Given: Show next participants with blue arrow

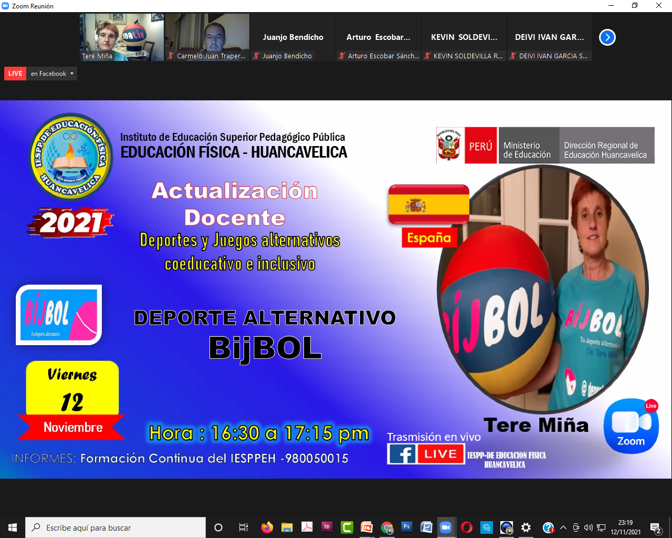Looking at the screenshot, I should [607, 37].
